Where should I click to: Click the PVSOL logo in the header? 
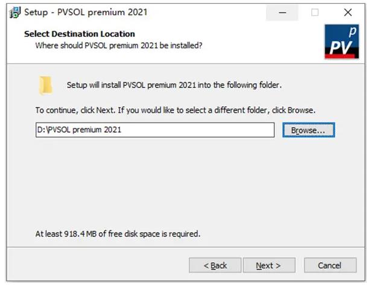pyautogui.click(x=341, y=42)
